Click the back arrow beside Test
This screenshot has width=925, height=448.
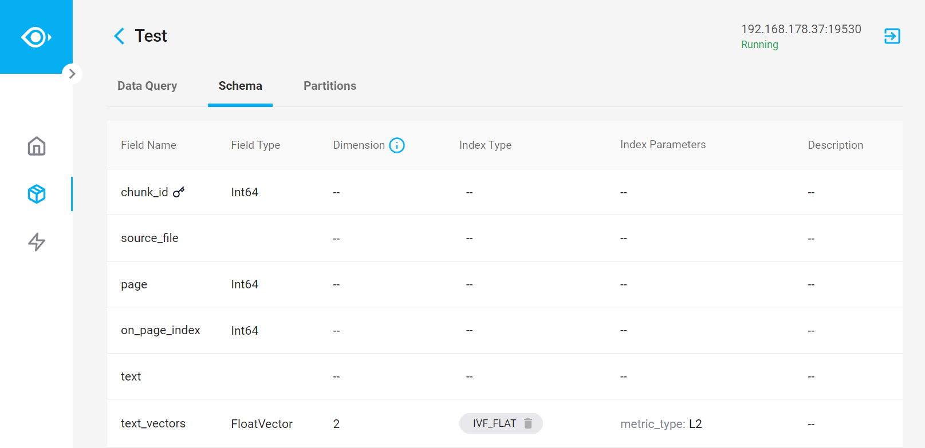[x=119, y=36]
